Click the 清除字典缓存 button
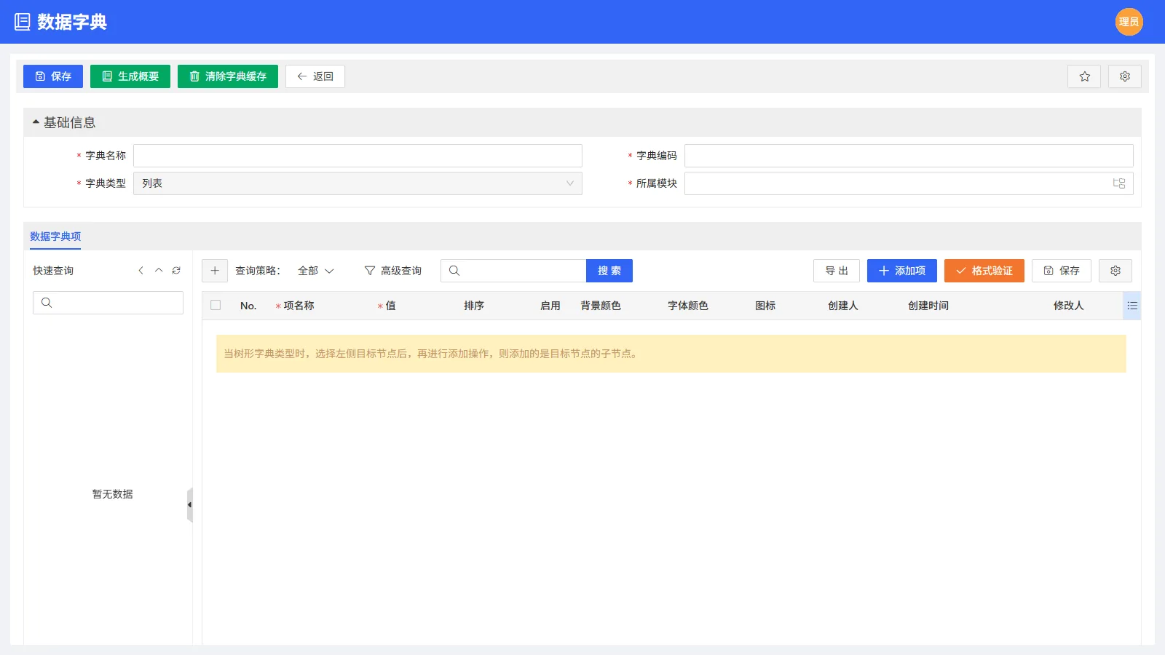The image size is (1165, 655). coord(228,76)
